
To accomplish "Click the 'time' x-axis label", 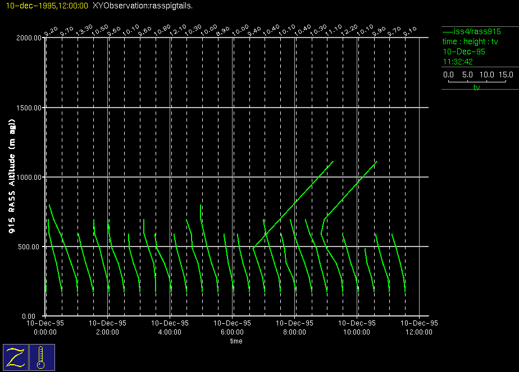I will point(236,341).
